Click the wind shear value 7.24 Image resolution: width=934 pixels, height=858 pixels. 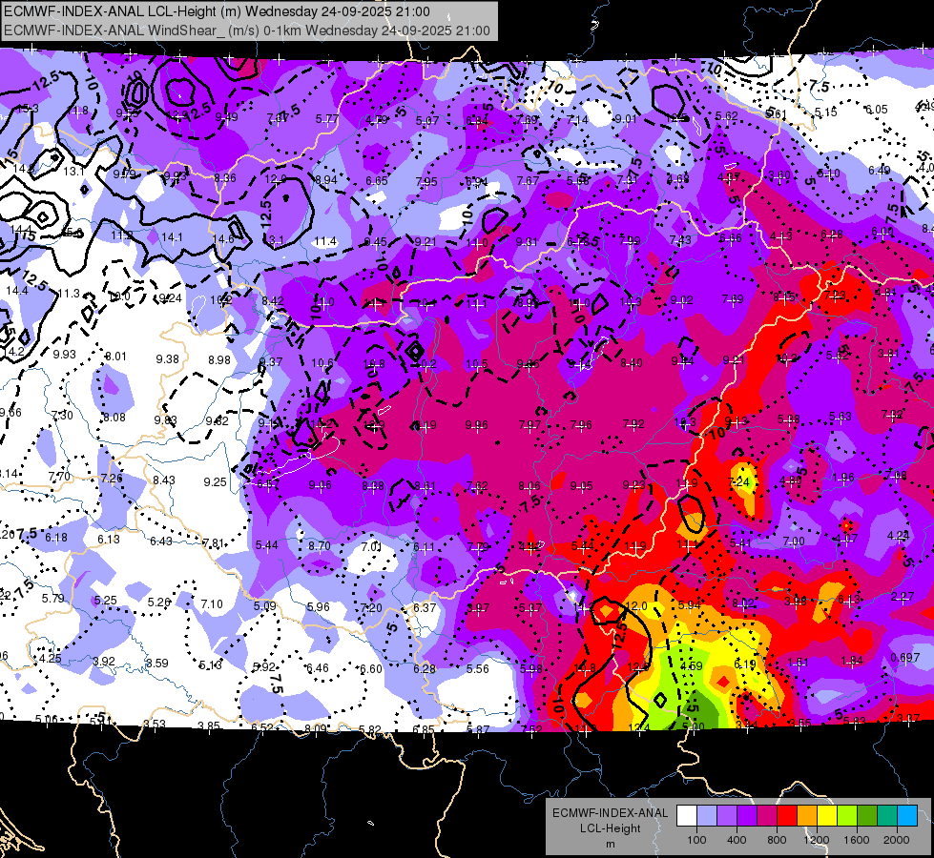pos(739,481)
